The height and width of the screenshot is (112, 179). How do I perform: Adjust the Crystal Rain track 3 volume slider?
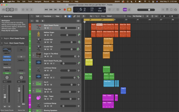pos(68,42)
